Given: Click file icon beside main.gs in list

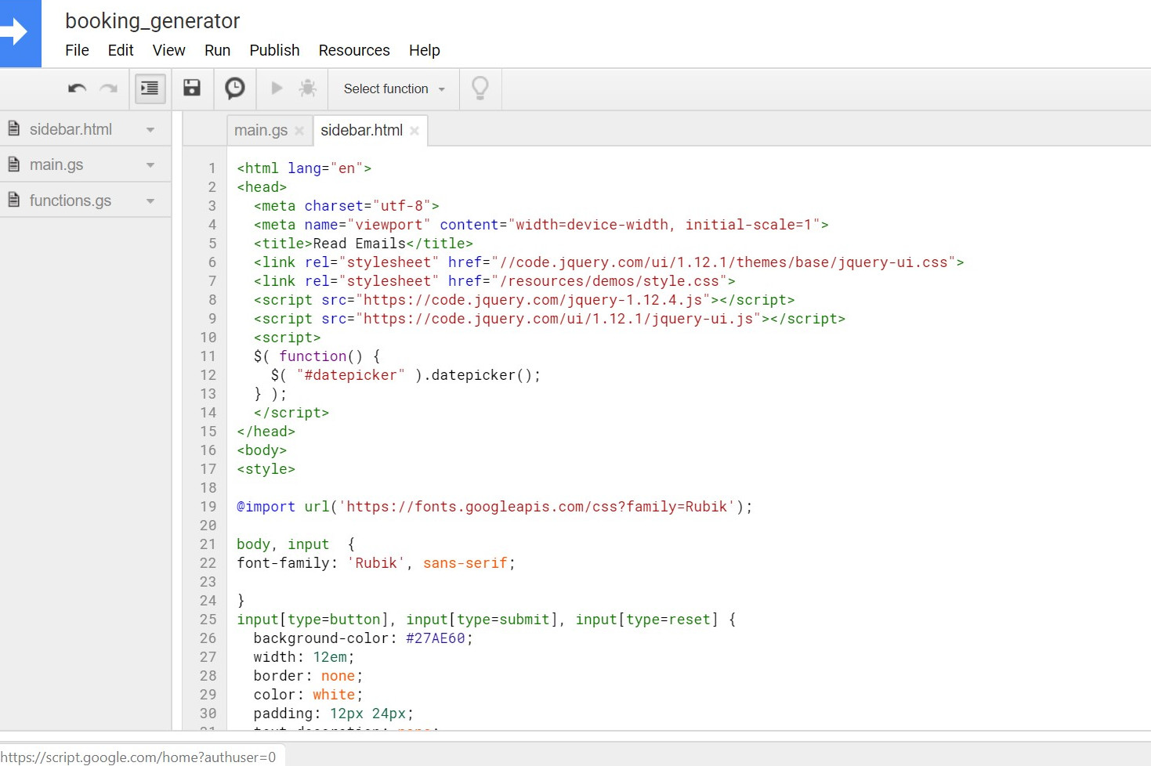Looking at the screenshot, I should coord(13,164).
